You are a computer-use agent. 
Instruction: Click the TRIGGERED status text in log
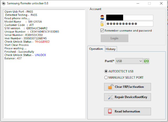pyautogui.click(x=42, y=42)
